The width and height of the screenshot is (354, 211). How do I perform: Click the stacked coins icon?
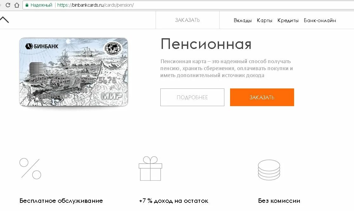coord(269,170)
